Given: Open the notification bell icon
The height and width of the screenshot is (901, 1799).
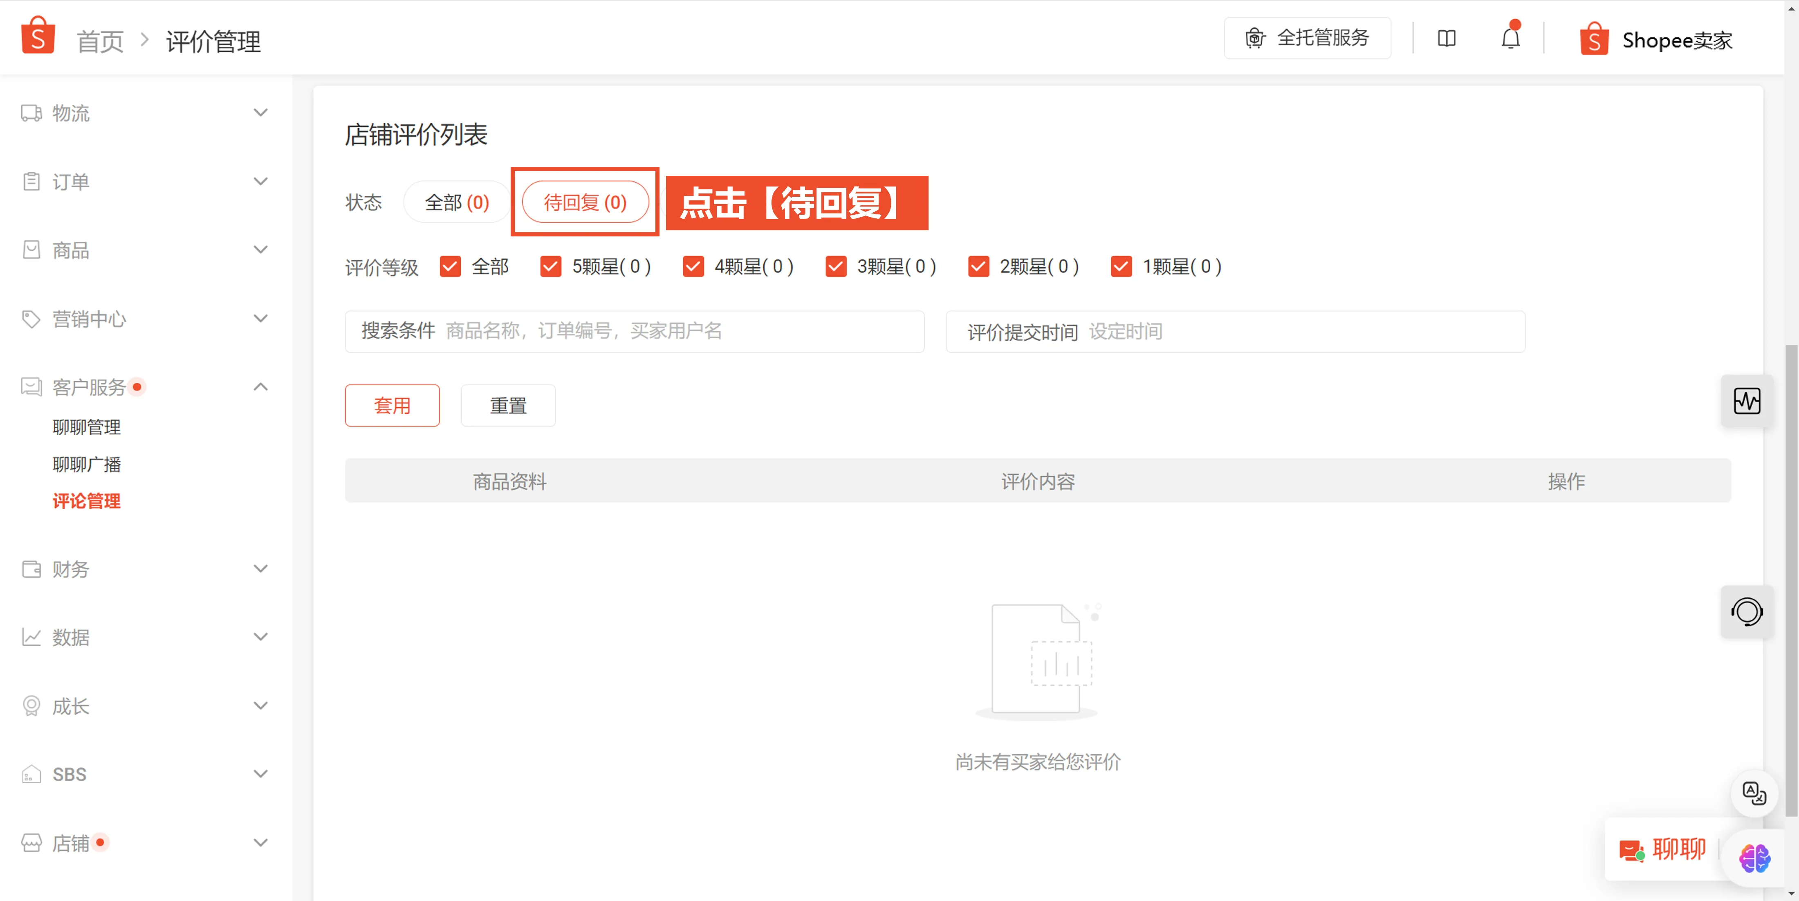Looking at the screenshot, I should pyautogui.click(x=1510, y=38).
